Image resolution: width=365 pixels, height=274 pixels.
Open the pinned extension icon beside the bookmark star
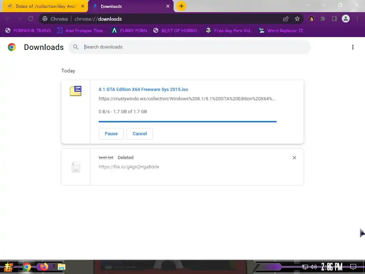(x=312, y=19)
